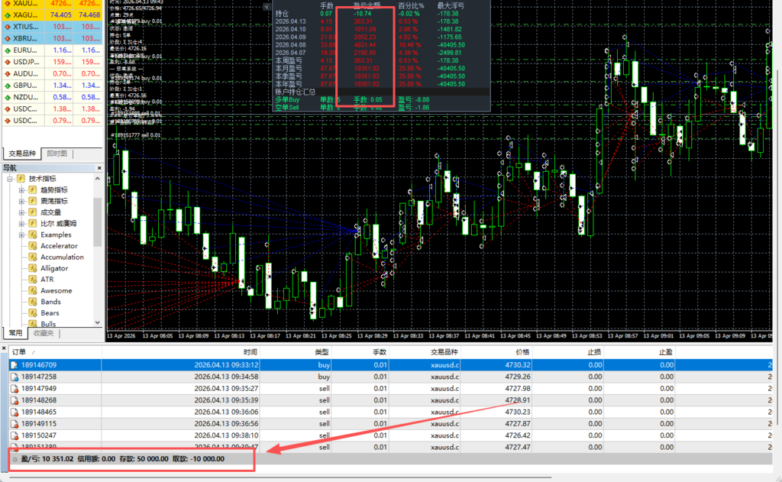Click the EURUSD green up-arrow icon
782x482 pixels.
(x=7, y=50)
